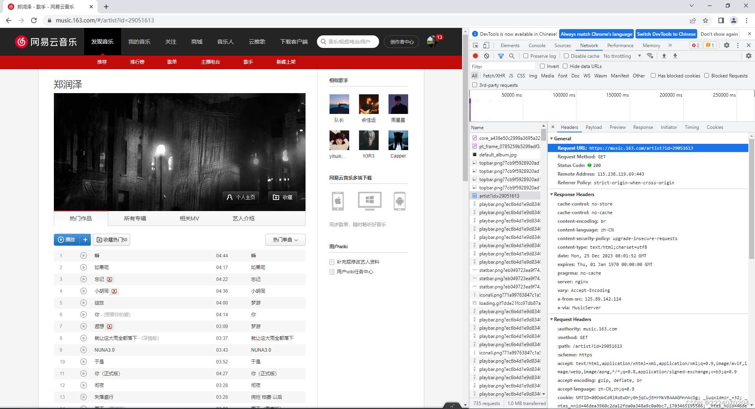
Task: Check 3rd-party requests checkbox
Action: pos(475,85)
